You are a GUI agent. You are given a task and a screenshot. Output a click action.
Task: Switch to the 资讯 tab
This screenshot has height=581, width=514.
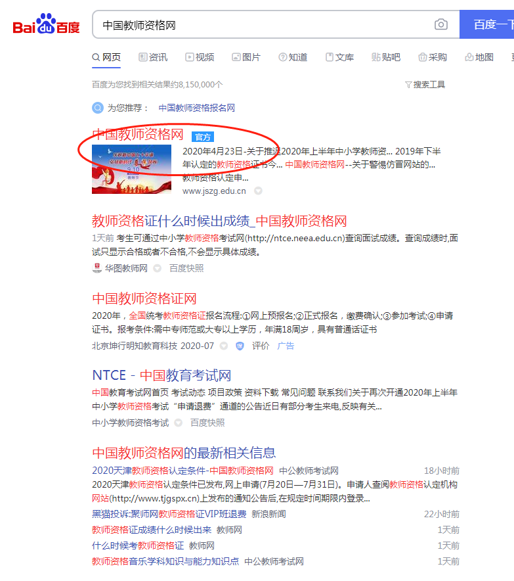[x=153, y=57]
